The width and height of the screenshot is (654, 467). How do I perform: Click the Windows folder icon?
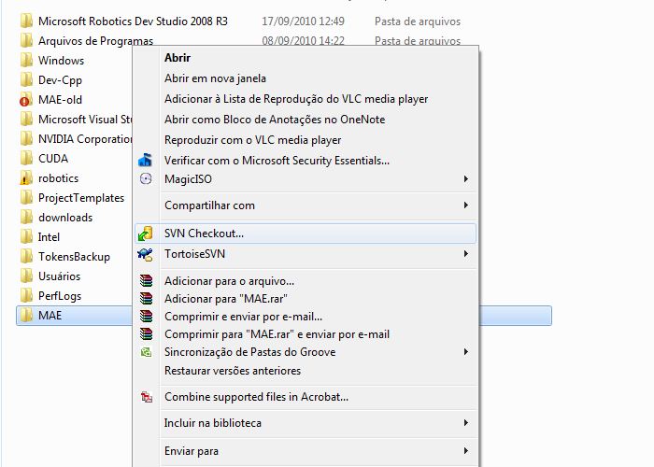pyautogui.click(x=26, y=60)
